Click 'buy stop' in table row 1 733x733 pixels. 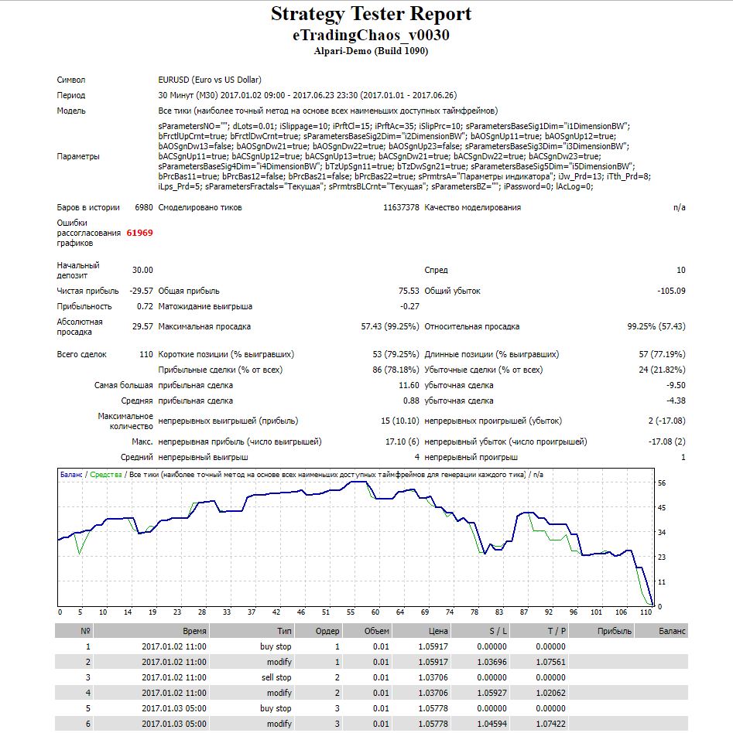[276, 646]
